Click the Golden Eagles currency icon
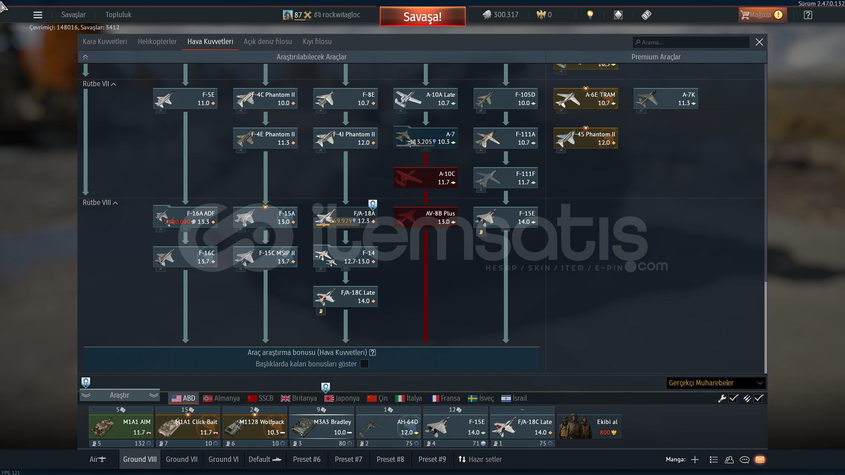This screenshot has height=475, width=845. coord(541,15)
